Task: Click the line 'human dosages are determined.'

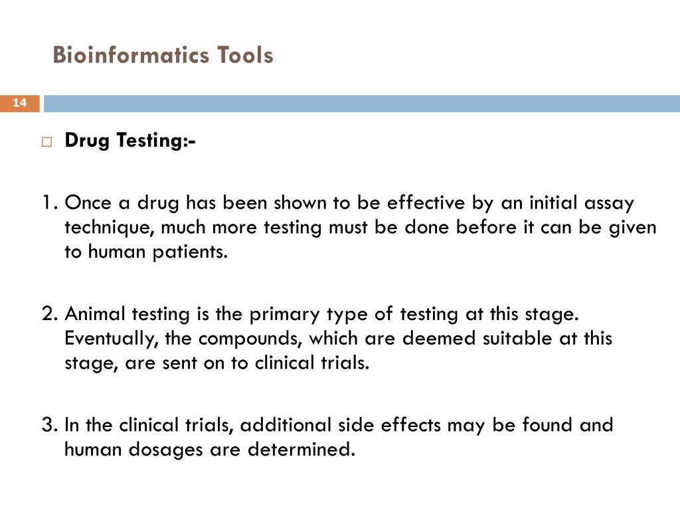Action: click(x=210, y=450)
